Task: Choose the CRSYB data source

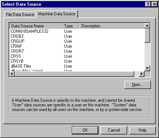Action: [17, 61]
